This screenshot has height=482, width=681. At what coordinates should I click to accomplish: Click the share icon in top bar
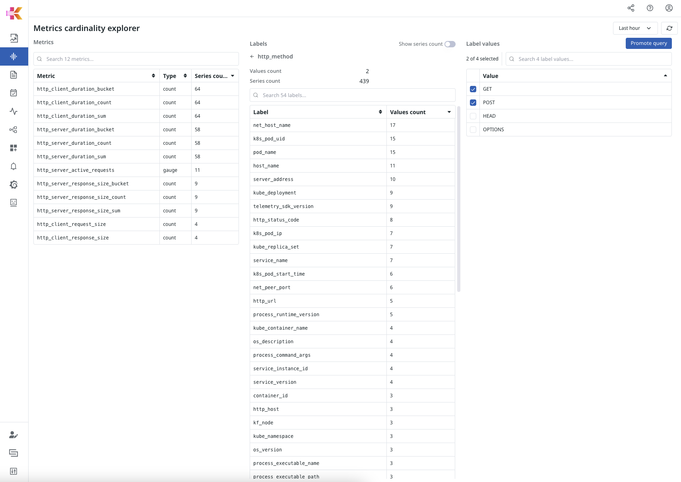click(631, 8)
